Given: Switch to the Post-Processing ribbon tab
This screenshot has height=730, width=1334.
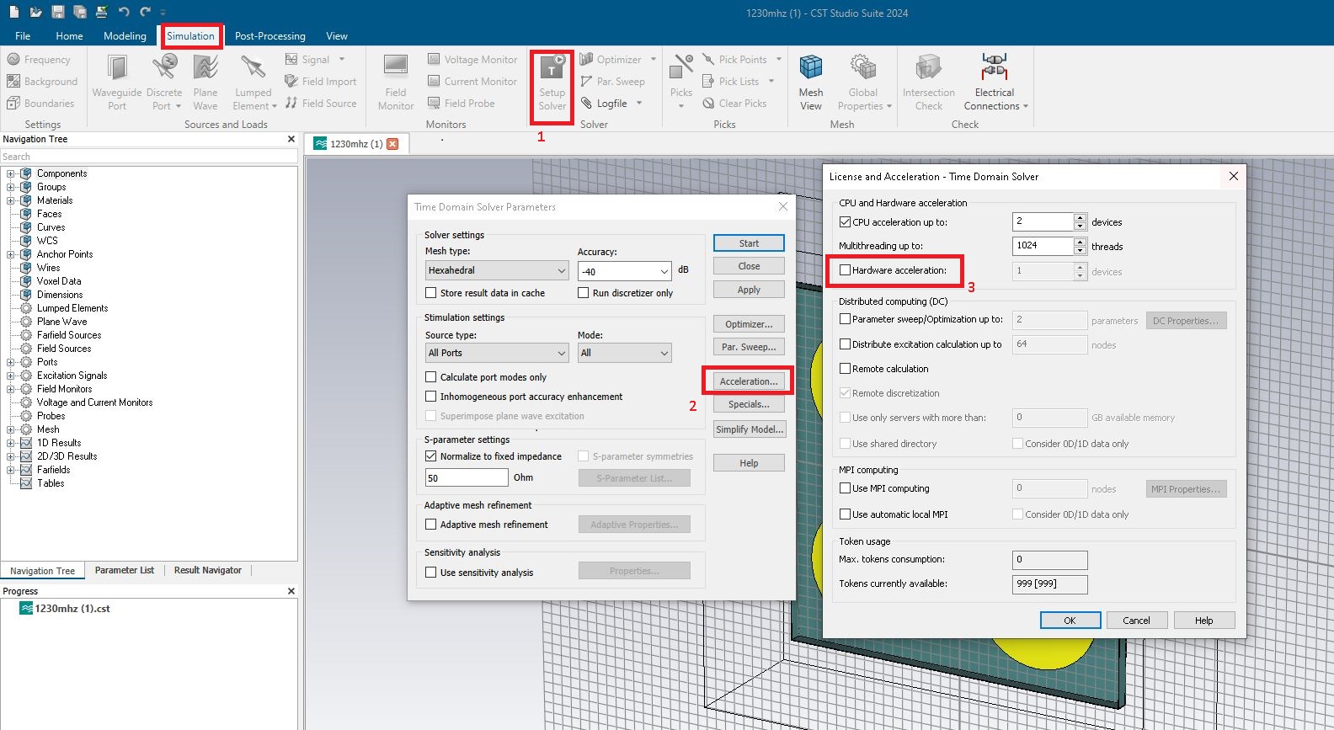Looking at the screenshot, I should click(x=269, y=36).
